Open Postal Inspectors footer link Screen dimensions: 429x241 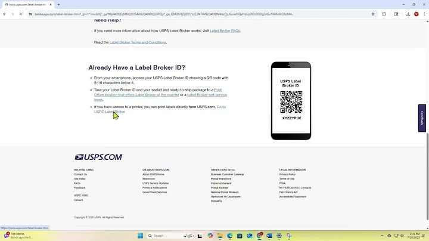pyautogui.click(x=221, y=178)
